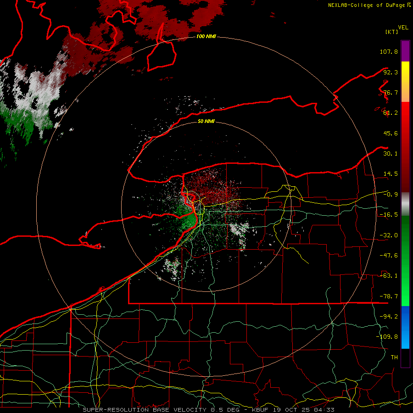The image size is (413, 413).
Task: Pick the purple segment of the color bar
Action: (405, 51)
